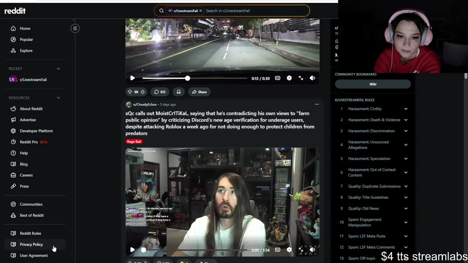This screenshot has width=468, height=263.
Task: Seek the top video progress bar
Action: coord(195,78)
